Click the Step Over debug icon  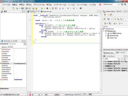point(63,8)
